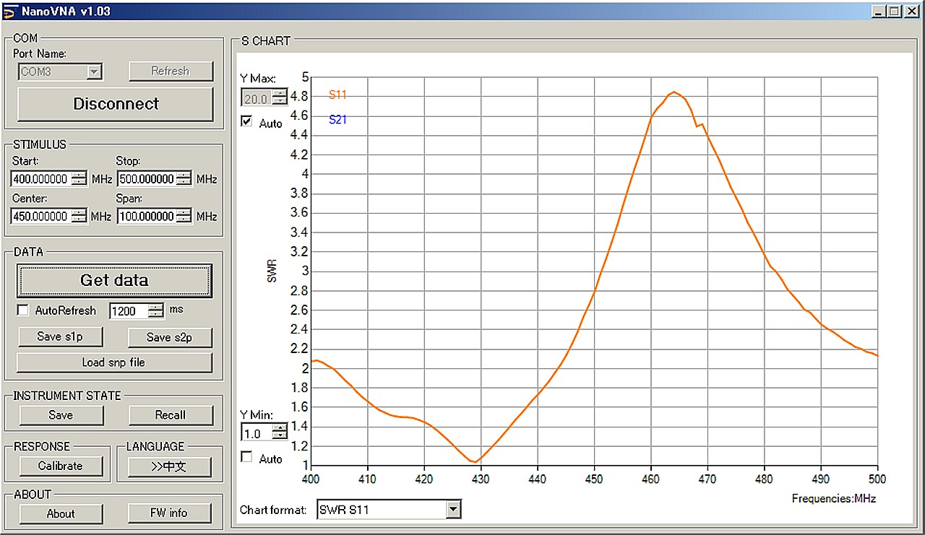Click the SWR peak on the orange trace
Image resolution: width=925 pixels, height=535 pixels.
(x=674, y=92)
